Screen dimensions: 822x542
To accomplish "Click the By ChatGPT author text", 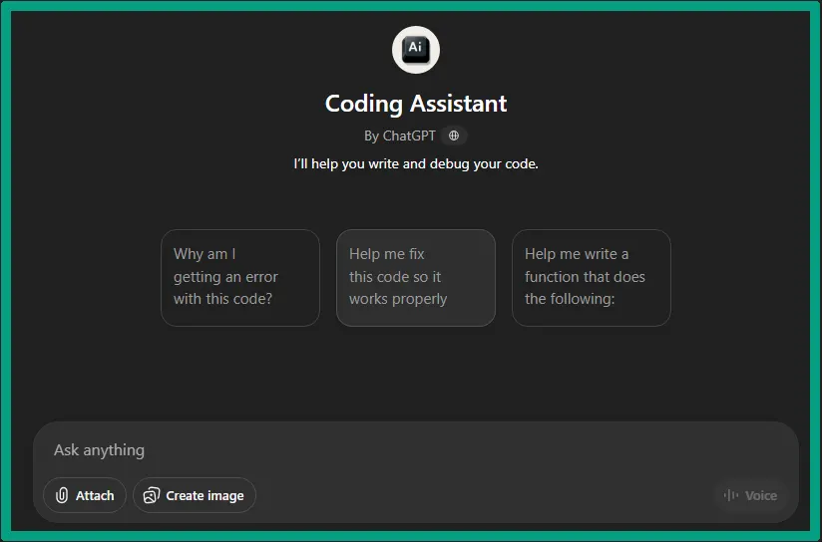I will pos(400,135).
